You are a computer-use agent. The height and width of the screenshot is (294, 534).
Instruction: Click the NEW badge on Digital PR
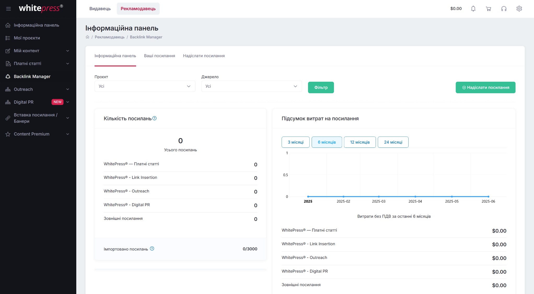tap(57, 102)
